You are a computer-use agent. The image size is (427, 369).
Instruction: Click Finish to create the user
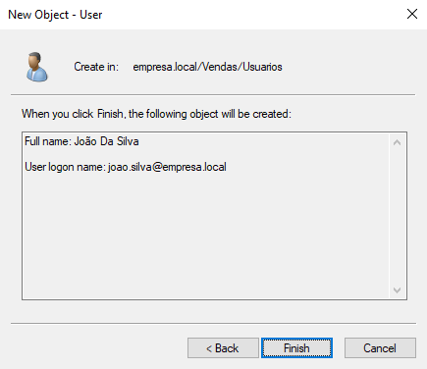tap(296, 348)
